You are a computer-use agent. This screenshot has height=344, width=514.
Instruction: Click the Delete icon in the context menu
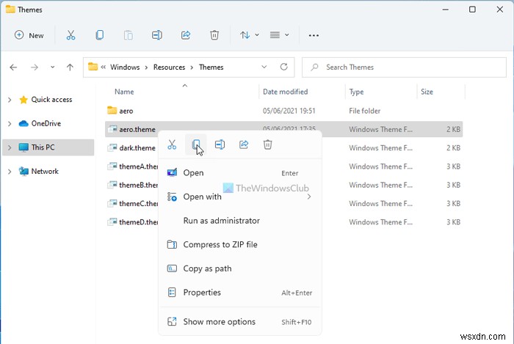[x=268, y=144]
